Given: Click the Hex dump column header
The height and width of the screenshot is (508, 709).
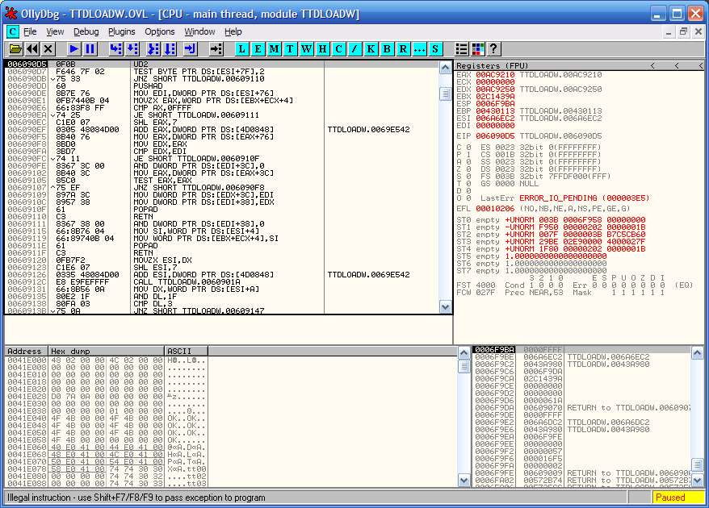Looking at the screenshot, I should point(107,351).
